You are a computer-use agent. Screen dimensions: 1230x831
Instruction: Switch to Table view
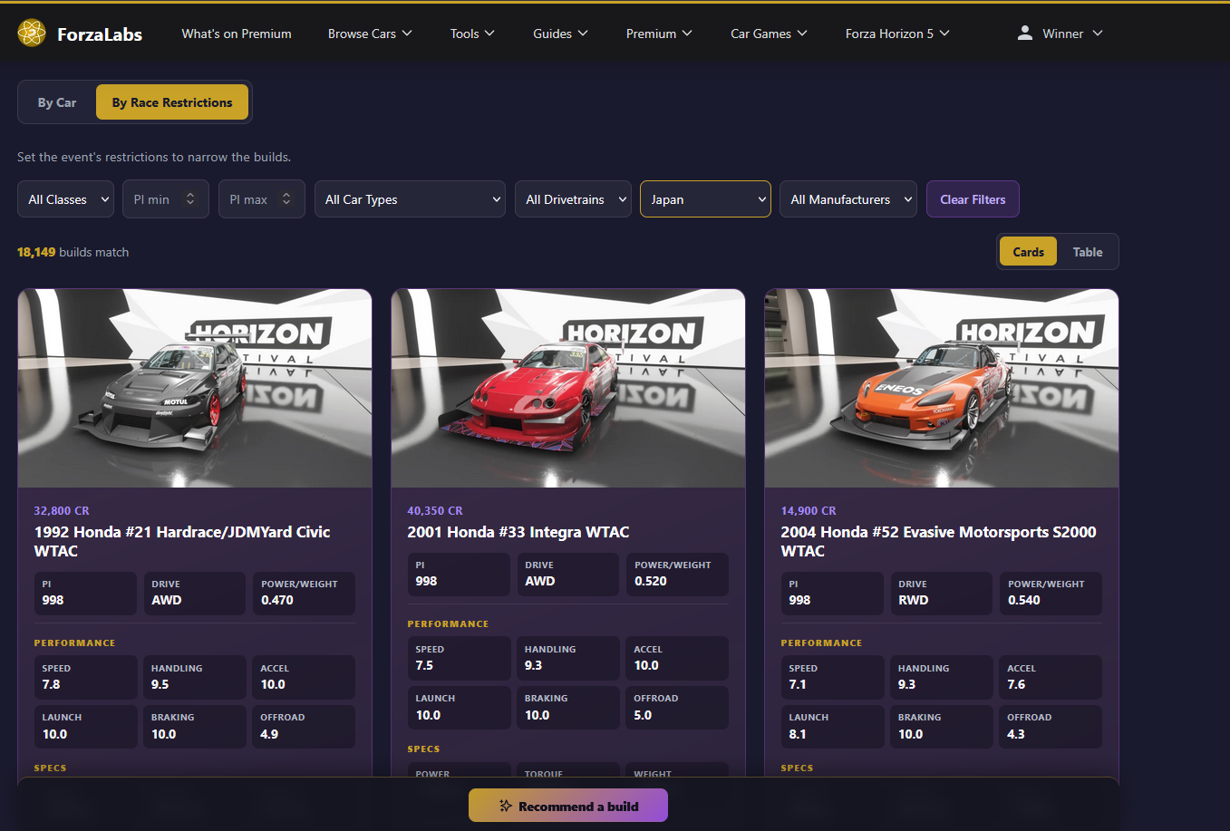coord(1088,252)
